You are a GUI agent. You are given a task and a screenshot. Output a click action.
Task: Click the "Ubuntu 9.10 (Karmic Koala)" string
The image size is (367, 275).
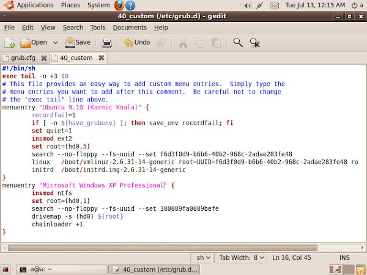pyautogui.click(x=90, y=108)
